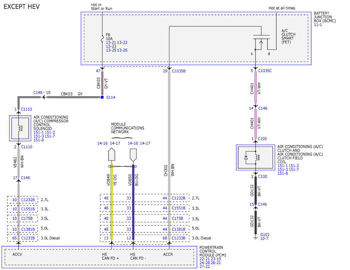The image size is (350, 270).
Task: Click the Powertrain Control Module box
Action: click(99, 257)
